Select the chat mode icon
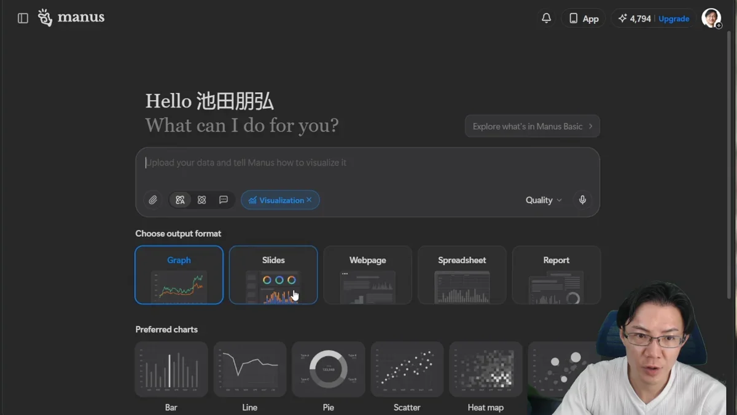The width and height of the screenshot is (737, 415). coord(224,200)
